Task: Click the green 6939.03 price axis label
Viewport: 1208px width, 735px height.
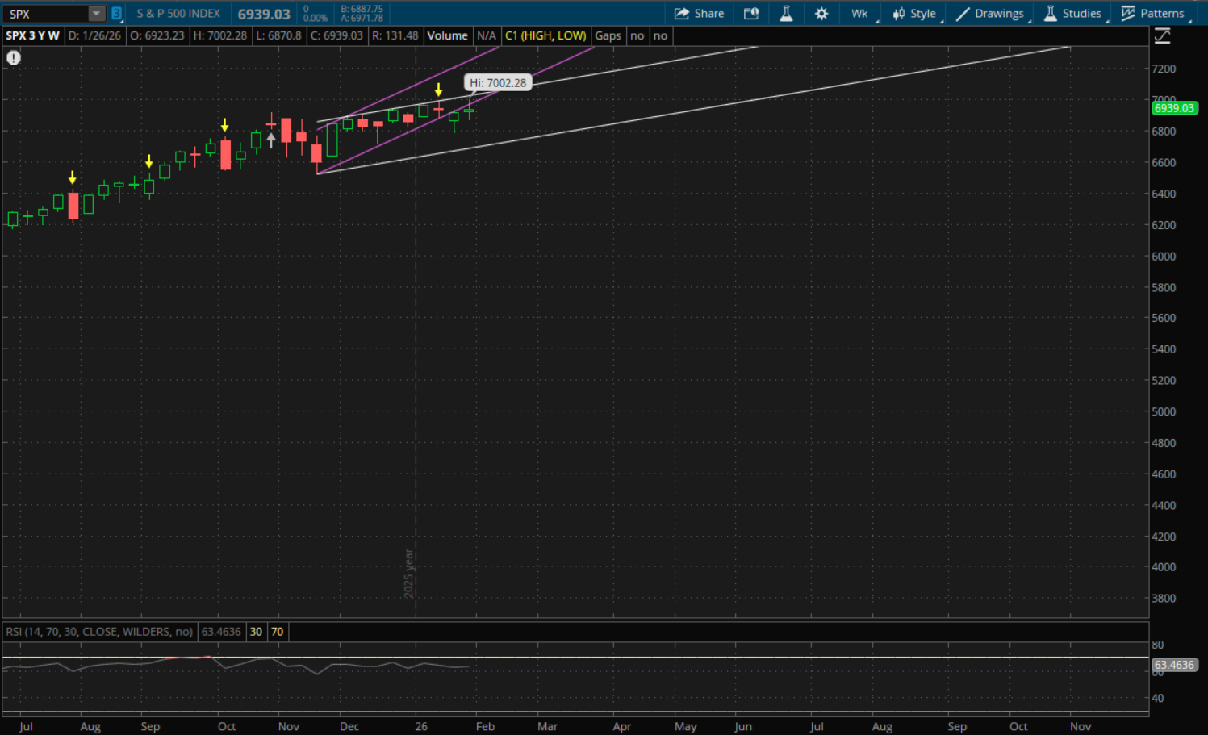Action: click(1173, 108)
